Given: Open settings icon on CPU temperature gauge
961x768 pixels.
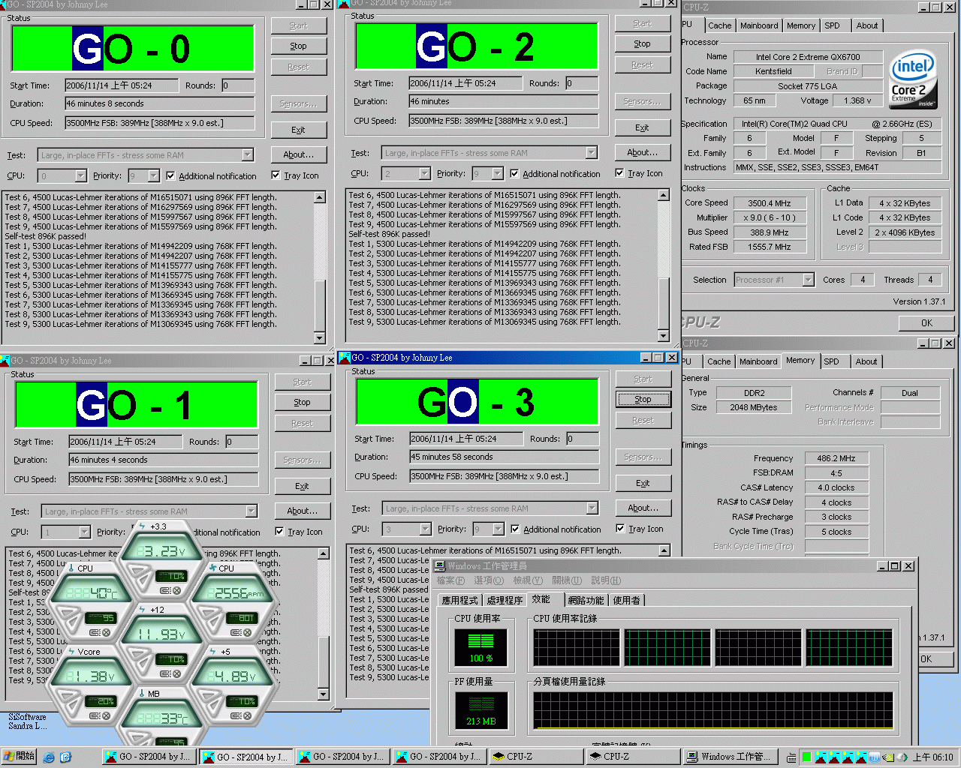Looking at the screenshot, I should tap(95, 632).
